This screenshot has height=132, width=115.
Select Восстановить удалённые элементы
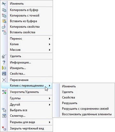tap(87, 114)
